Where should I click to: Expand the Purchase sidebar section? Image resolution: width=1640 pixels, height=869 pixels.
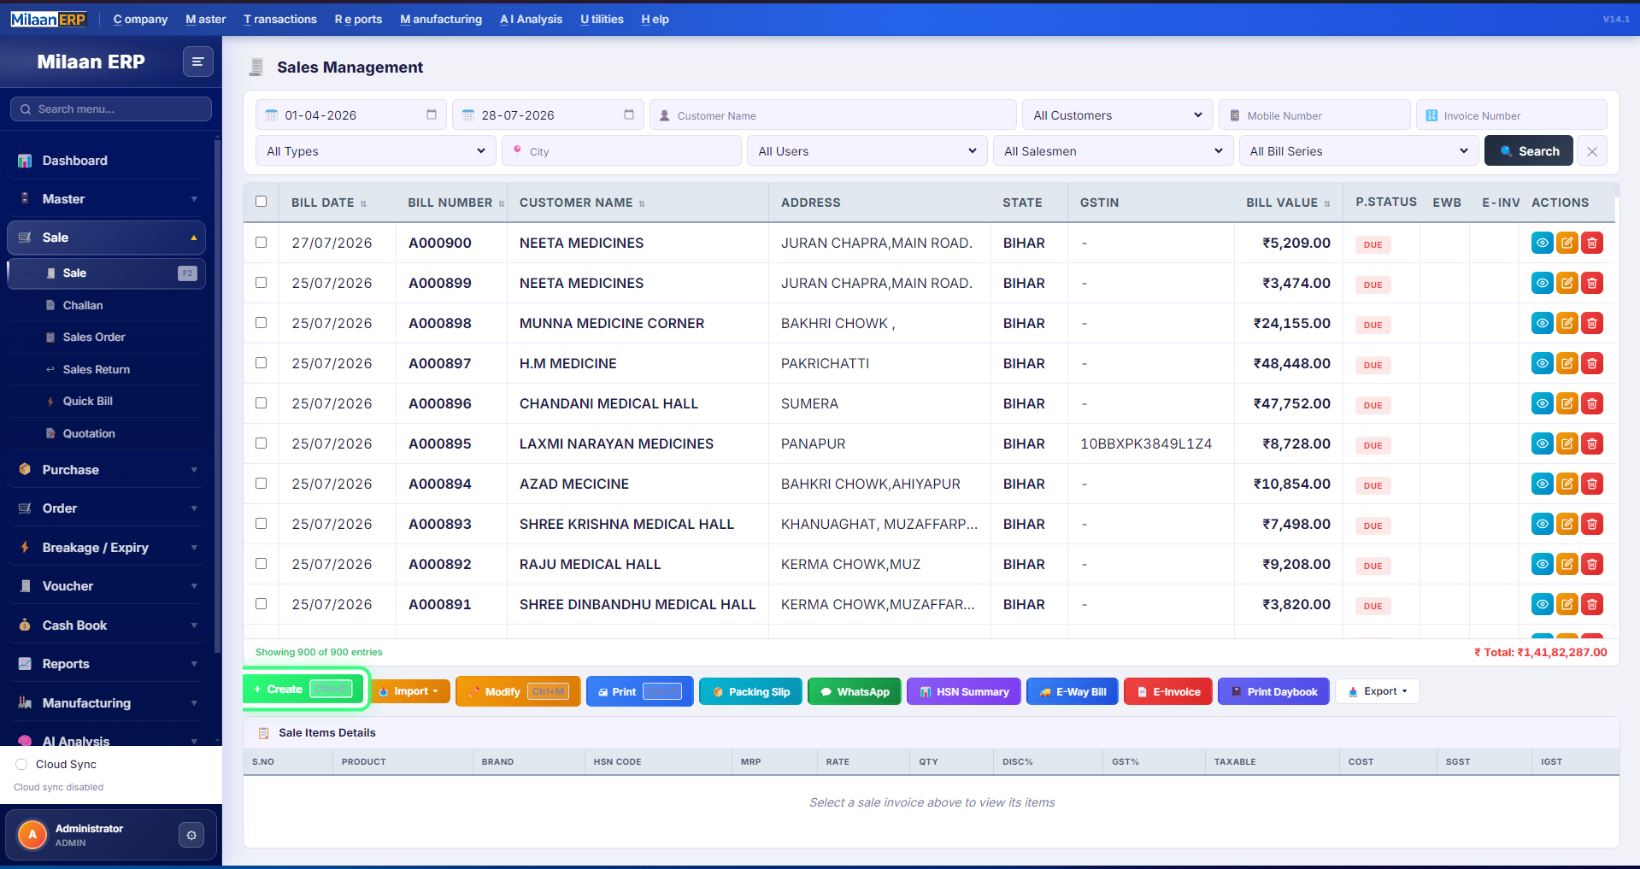pos(108,470)
